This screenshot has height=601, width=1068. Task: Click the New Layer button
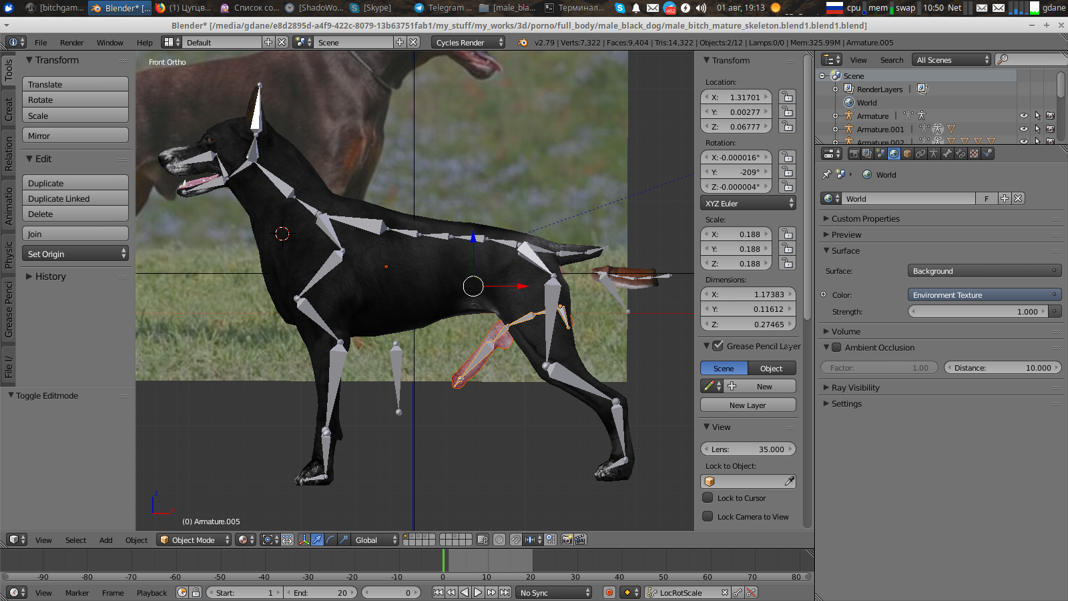[748, 405]
